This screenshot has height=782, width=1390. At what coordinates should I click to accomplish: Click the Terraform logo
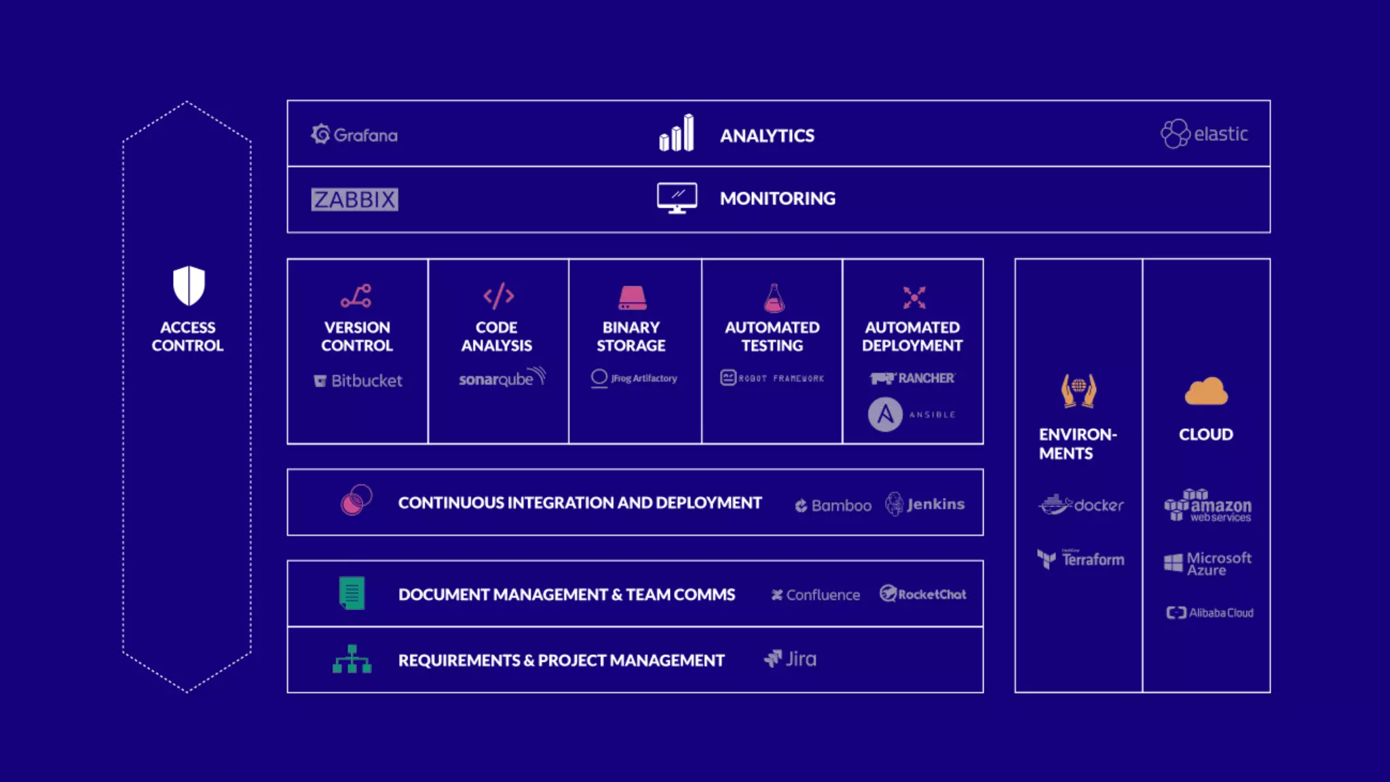(x=1081, y=559)
